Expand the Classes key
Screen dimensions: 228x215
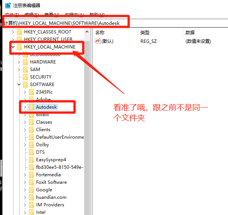tap(25, 122)
